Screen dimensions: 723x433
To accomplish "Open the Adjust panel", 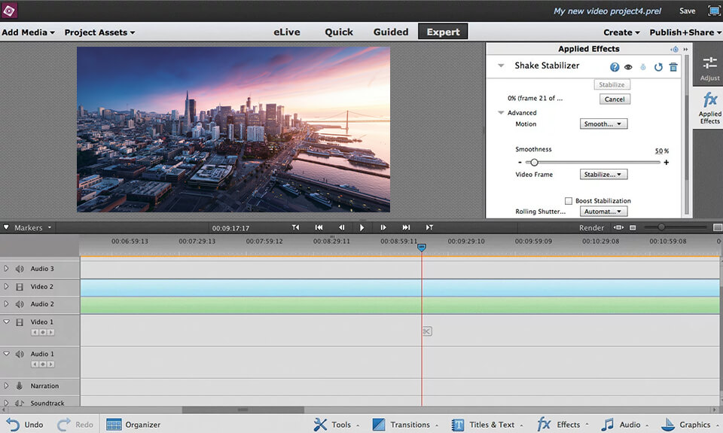I will 709,69.
